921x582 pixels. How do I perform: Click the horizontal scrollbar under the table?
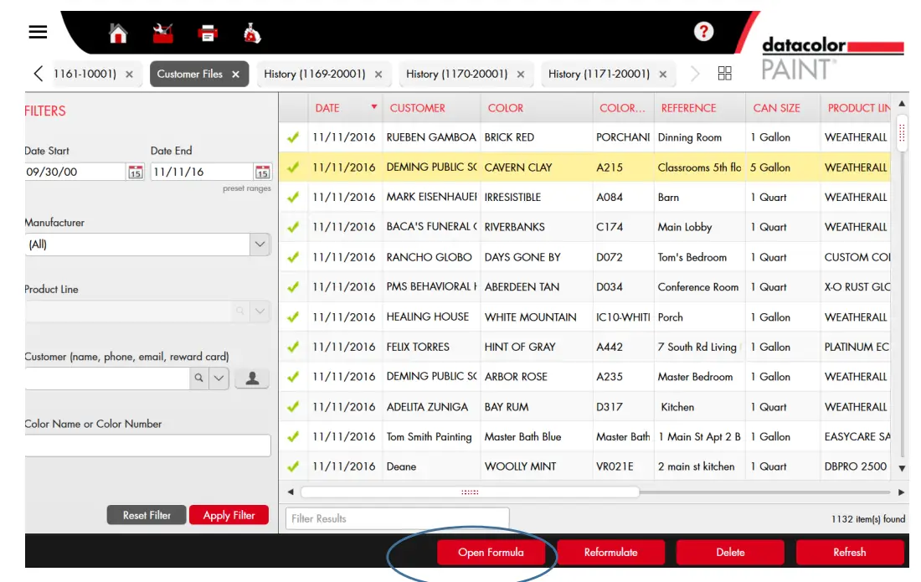[470, 492]
